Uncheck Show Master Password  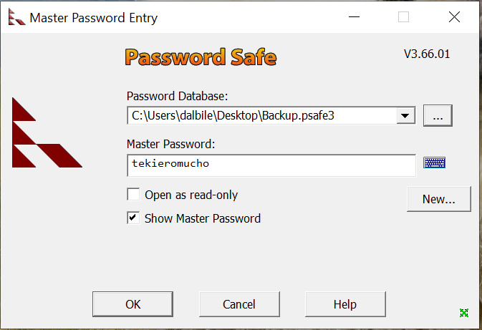(133, 218)
